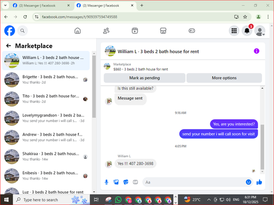Click the Windows taskbar search box

[52, 200]
